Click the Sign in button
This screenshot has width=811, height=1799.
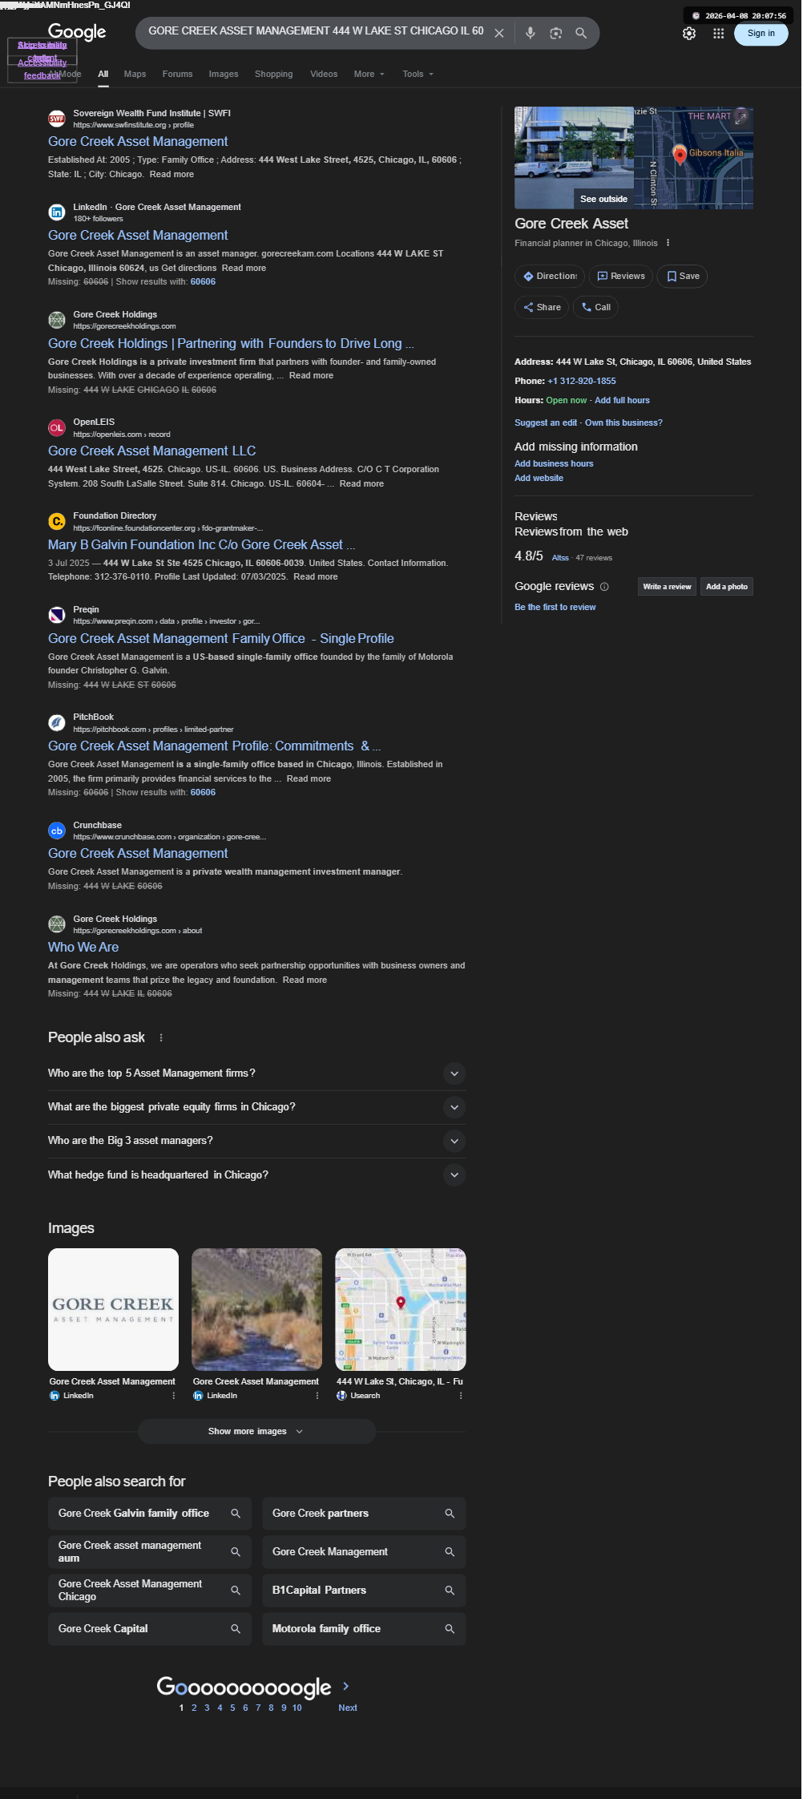[x=761, y=34]
